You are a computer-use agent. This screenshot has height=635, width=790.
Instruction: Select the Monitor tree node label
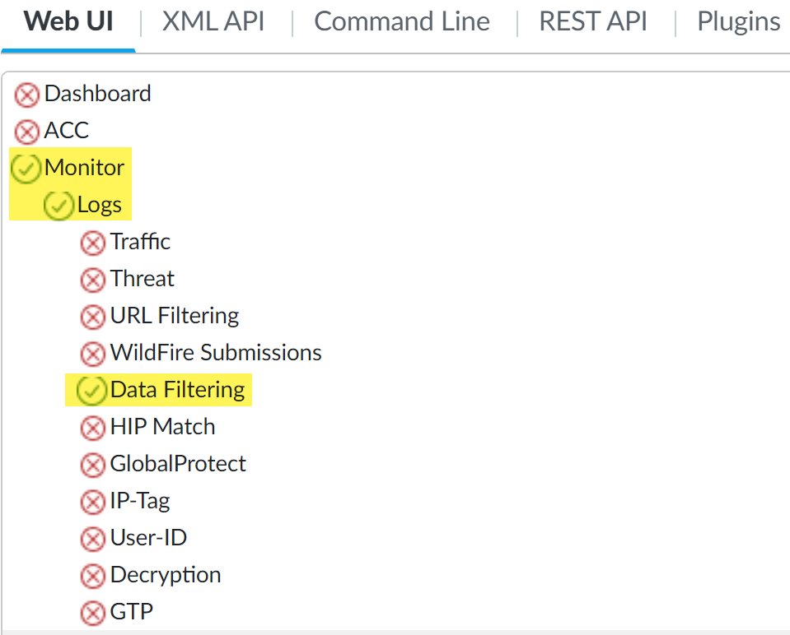(x=84, y=168)
